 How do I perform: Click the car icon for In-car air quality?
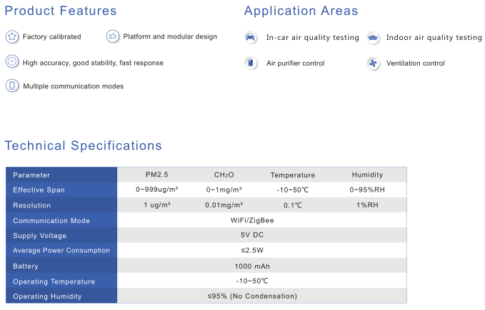point(250,37)
